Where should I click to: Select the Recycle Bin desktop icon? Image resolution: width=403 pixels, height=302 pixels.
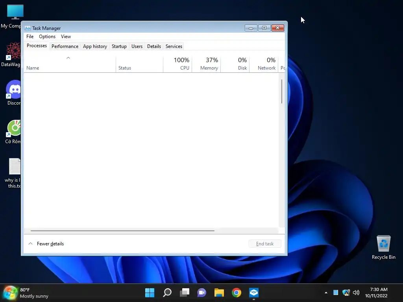(x=383, y=248)
